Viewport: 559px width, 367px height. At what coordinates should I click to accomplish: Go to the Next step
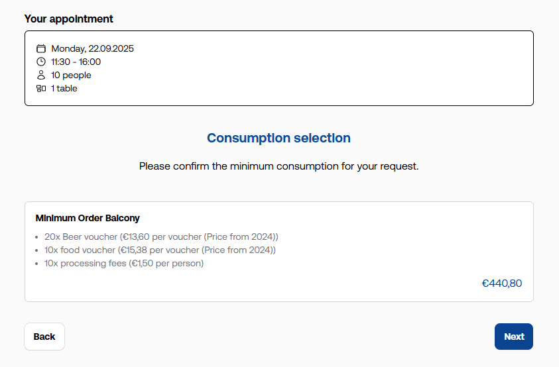(x=514, y=337)
